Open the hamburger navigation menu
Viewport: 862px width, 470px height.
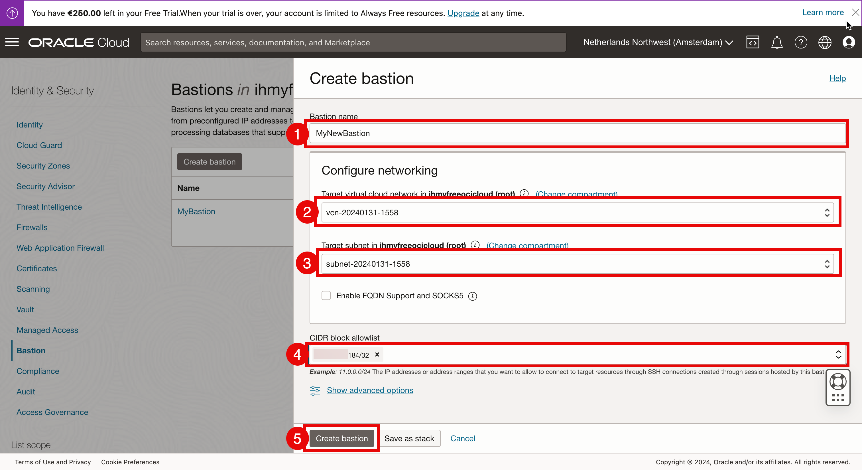click(12, 42)
